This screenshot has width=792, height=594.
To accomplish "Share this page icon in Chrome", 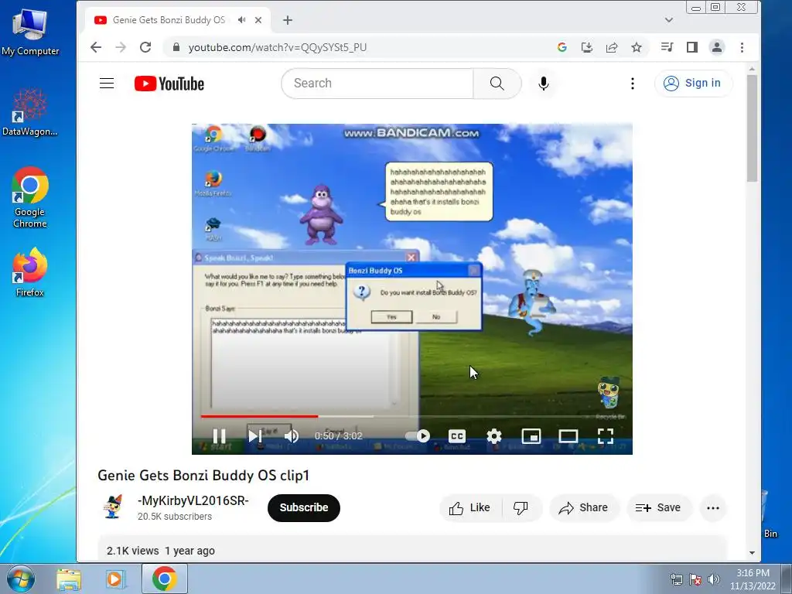I will click(x=611, y=47).
